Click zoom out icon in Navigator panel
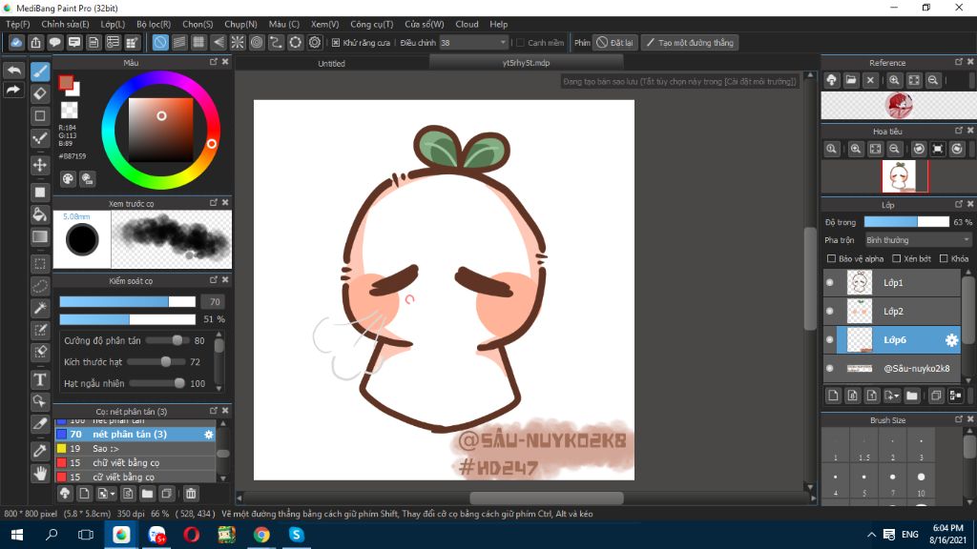 click(x=894, y=149)
